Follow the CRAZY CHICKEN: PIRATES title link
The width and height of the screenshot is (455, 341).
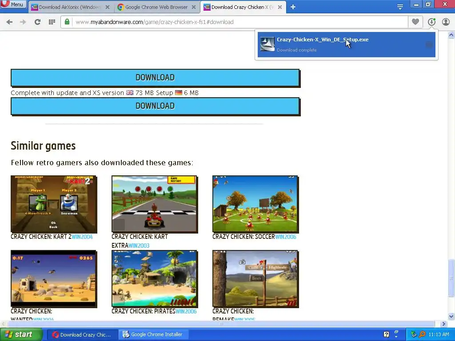coord(144,311)
